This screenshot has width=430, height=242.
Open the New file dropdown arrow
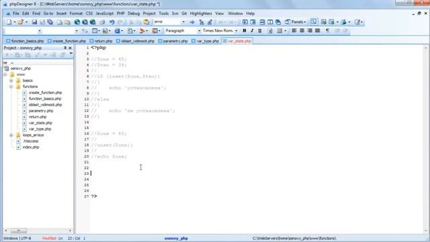(x=14, y=22)
